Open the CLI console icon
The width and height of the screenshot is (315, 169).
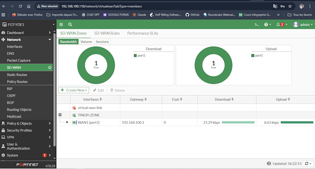(257, 24)
